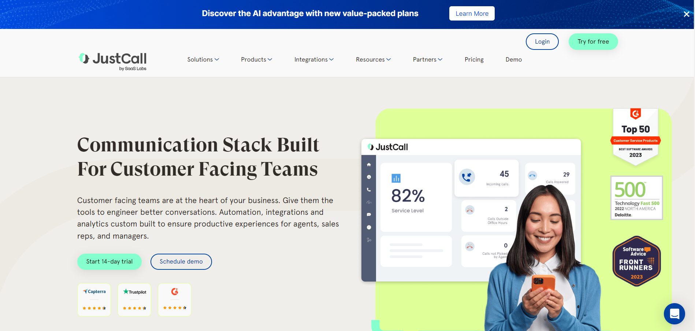695x331 pixels.
Task: Click the 'by SaaS Labs' text under logo
Action: (133, 69)
